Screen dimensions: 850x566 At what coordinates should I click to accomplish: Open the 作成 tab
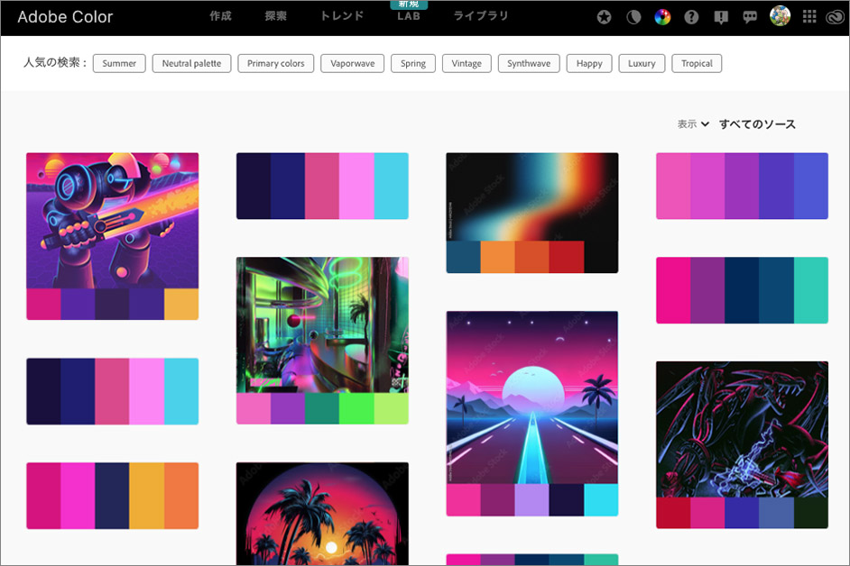(x=221, y=16)
